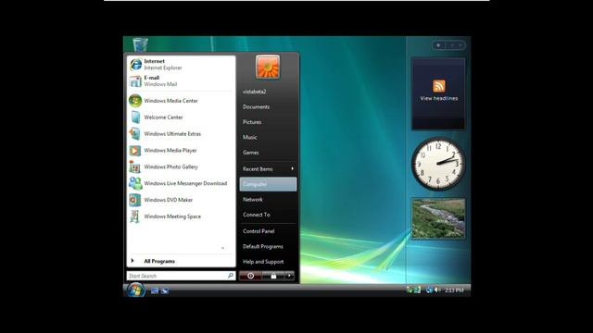Open the vistabeta2 user folder
Image resolution: width=593 pixels, height=333 pixels.
tap(268, 92)
